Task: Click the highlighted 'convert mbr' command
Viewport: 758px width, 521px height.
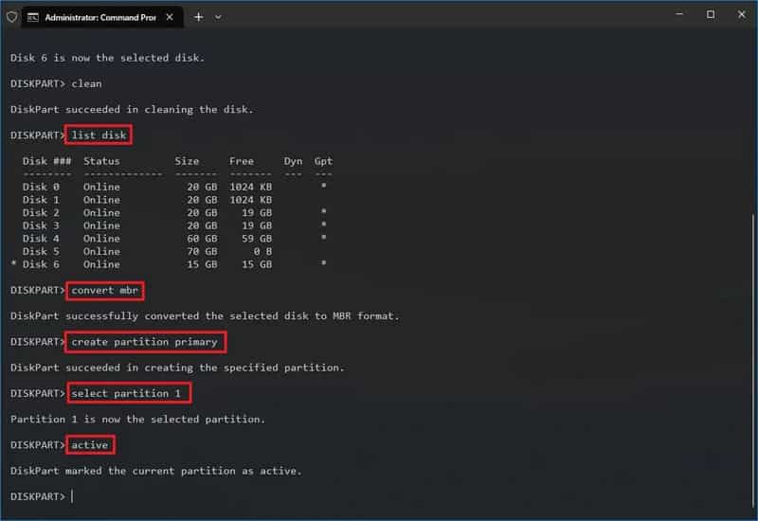Action: [x=104, y=290]
